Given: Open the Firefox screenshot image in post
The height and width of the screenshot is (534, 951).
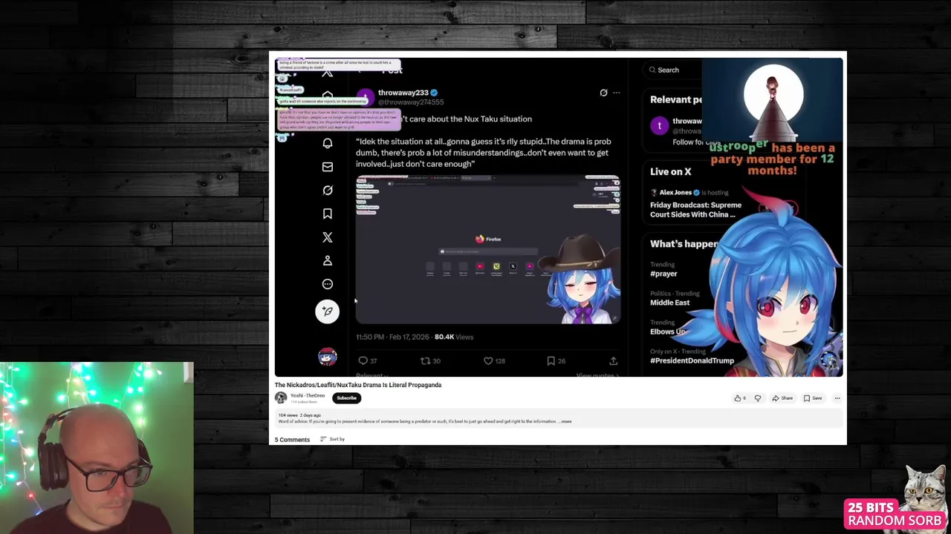Looking at the screenshot, I should click(x=488, y=249).
